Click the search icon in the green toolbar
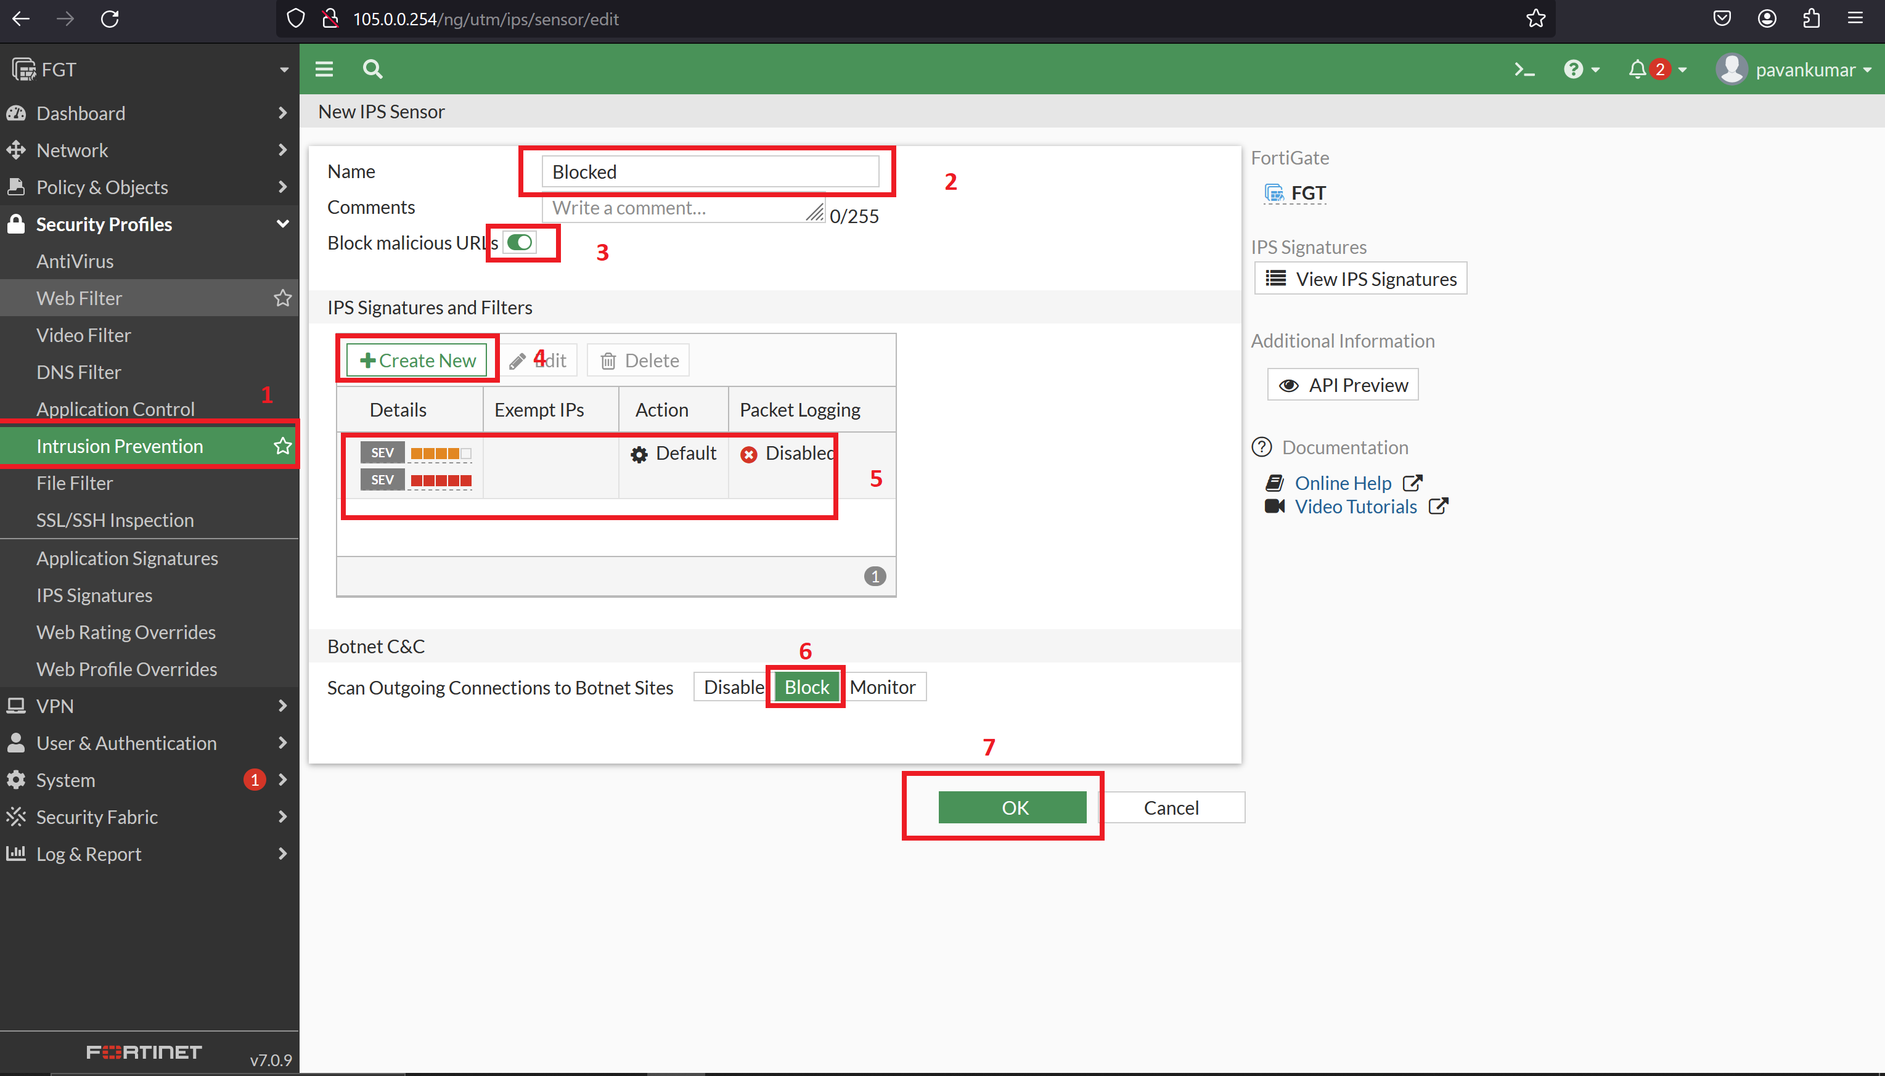This screenshot has width=1885, height=1076. (x=372, y=69)
